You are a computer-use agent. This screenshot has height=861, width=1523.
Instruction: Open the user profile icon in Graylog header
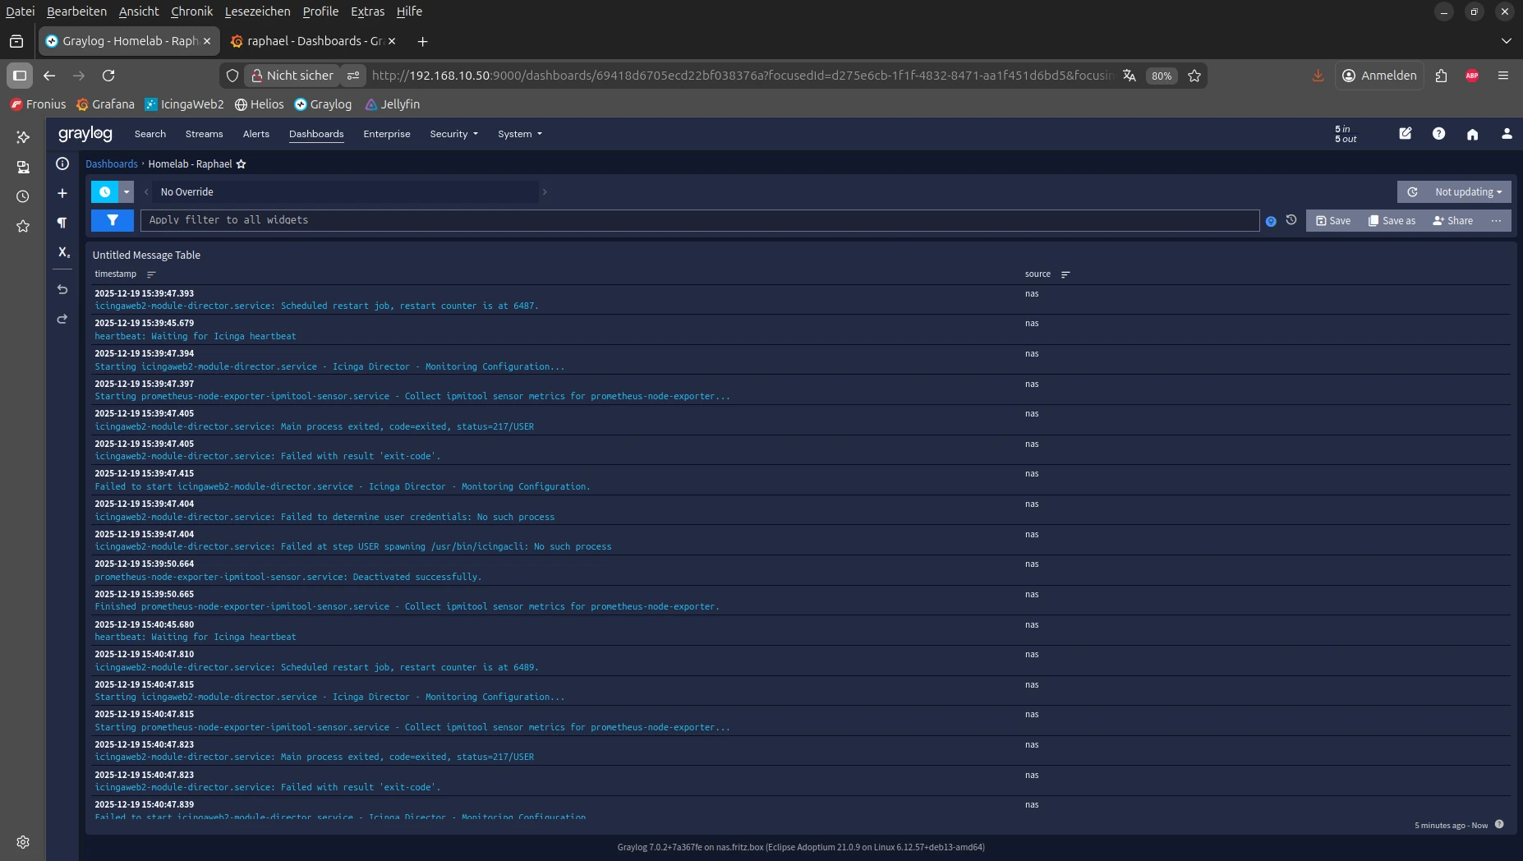click(1506, 134)
